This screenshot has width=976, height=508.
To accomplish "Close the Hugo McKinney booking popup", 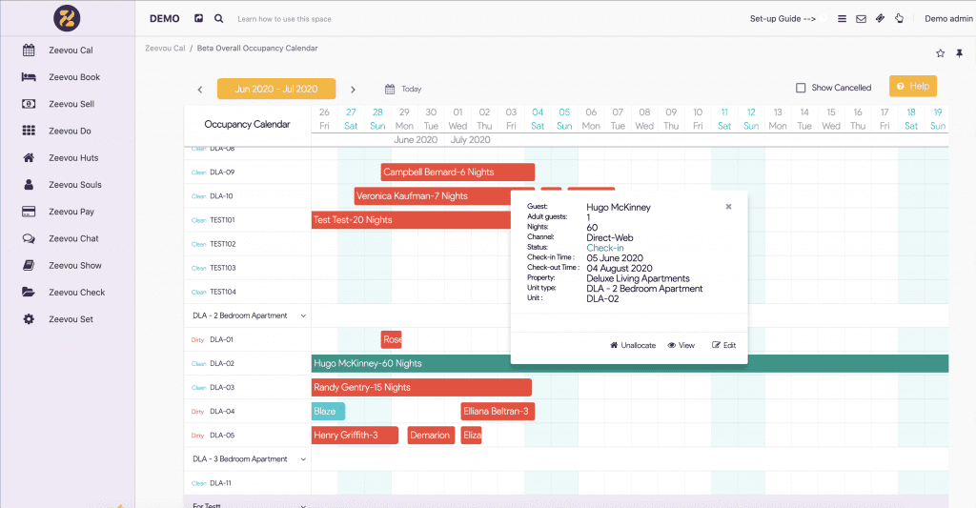I will [728, 207].
